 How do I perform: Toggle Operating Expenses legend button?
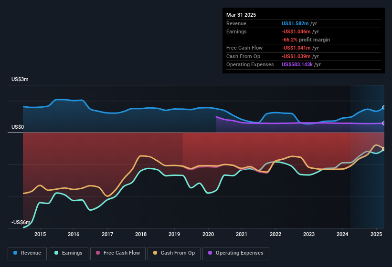[236, 253]
